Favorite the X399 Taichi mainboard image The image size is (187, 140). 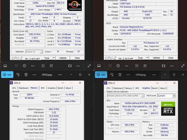(110, 66)
